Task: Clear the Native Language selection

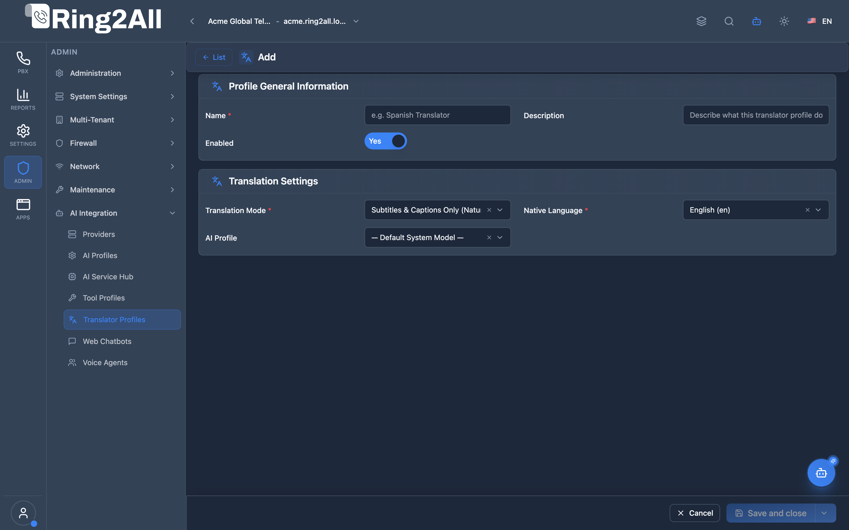Action: click(x=808, y=210)
